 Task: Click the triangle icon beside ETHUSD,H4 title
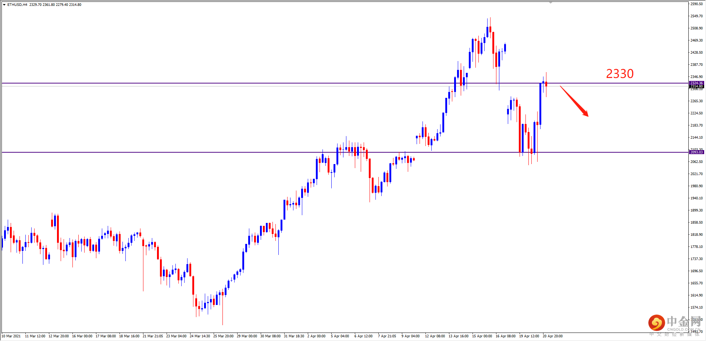click(x=4, y=5)
